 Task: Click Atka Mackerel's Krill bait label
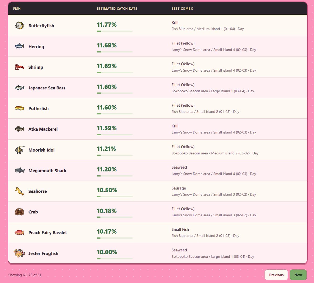175,126
